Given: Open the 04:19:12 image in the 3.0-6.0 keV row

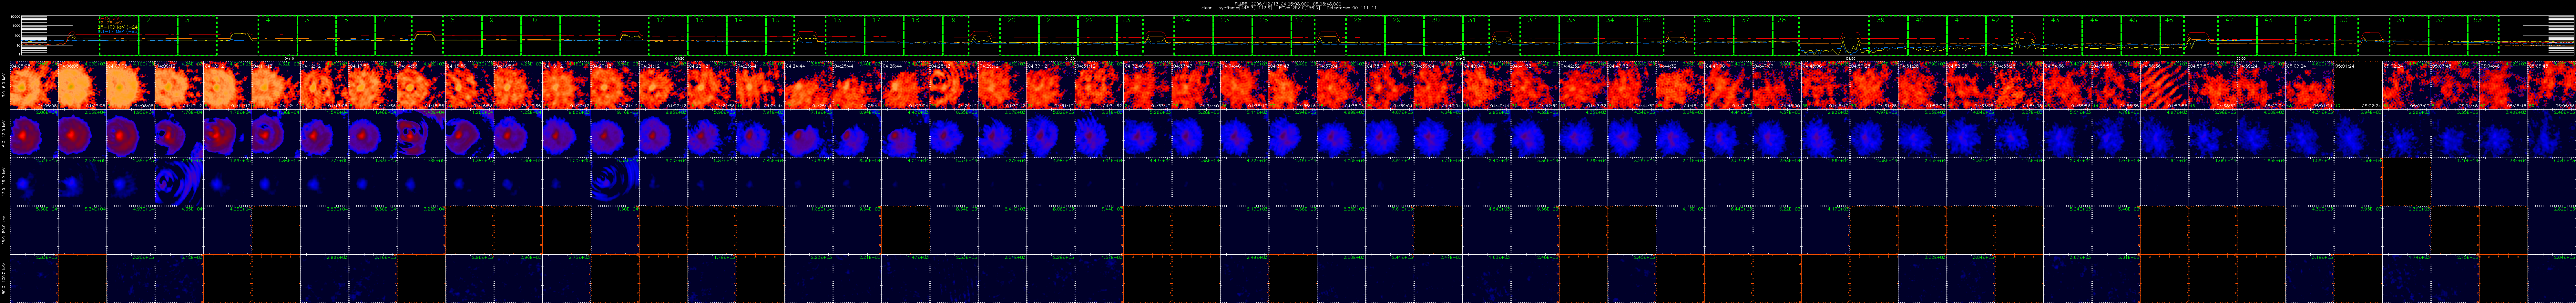Looking at the screenshot, I should click(x=567, y=85).
